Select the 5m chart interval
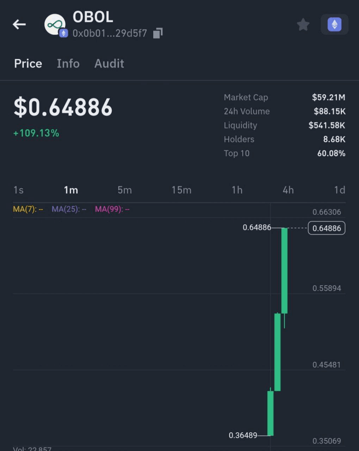This screenshot has height=451, width=359. (x=125, y=190)
